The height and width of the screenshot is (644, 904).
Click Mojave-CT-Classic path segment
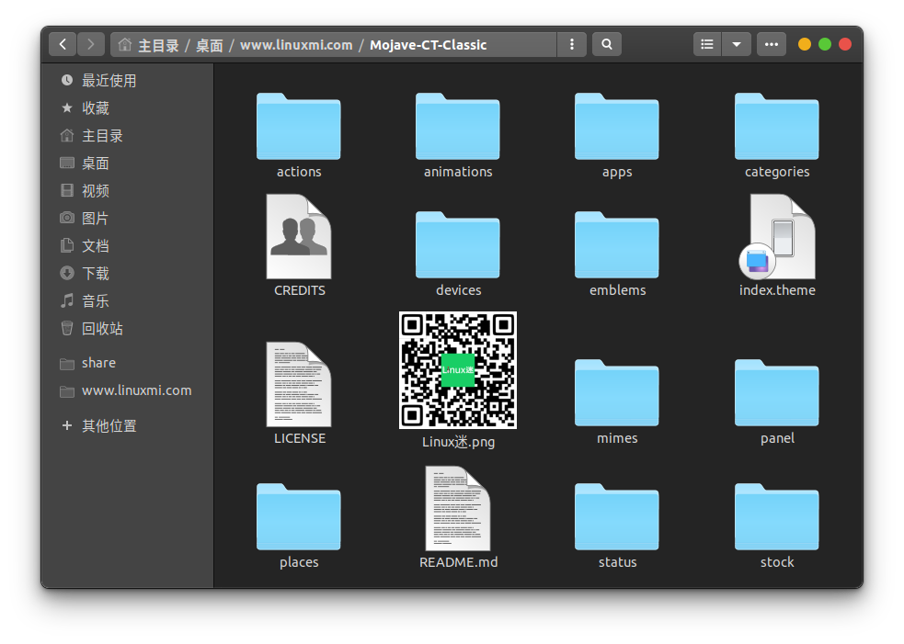coord(429,45)
